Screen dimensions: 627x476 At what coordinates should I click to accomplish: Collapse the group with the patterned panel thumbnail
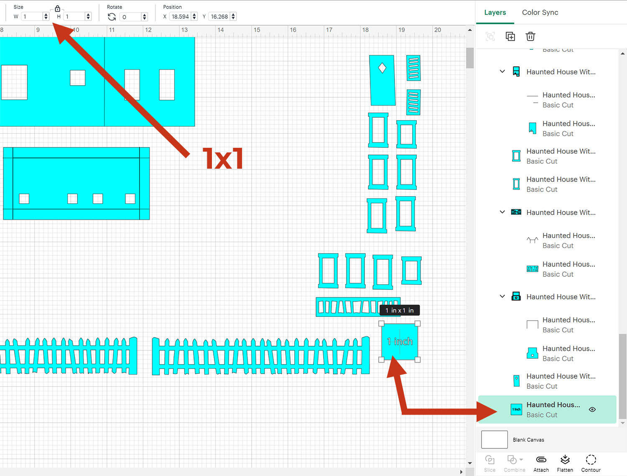click(502, 212)
